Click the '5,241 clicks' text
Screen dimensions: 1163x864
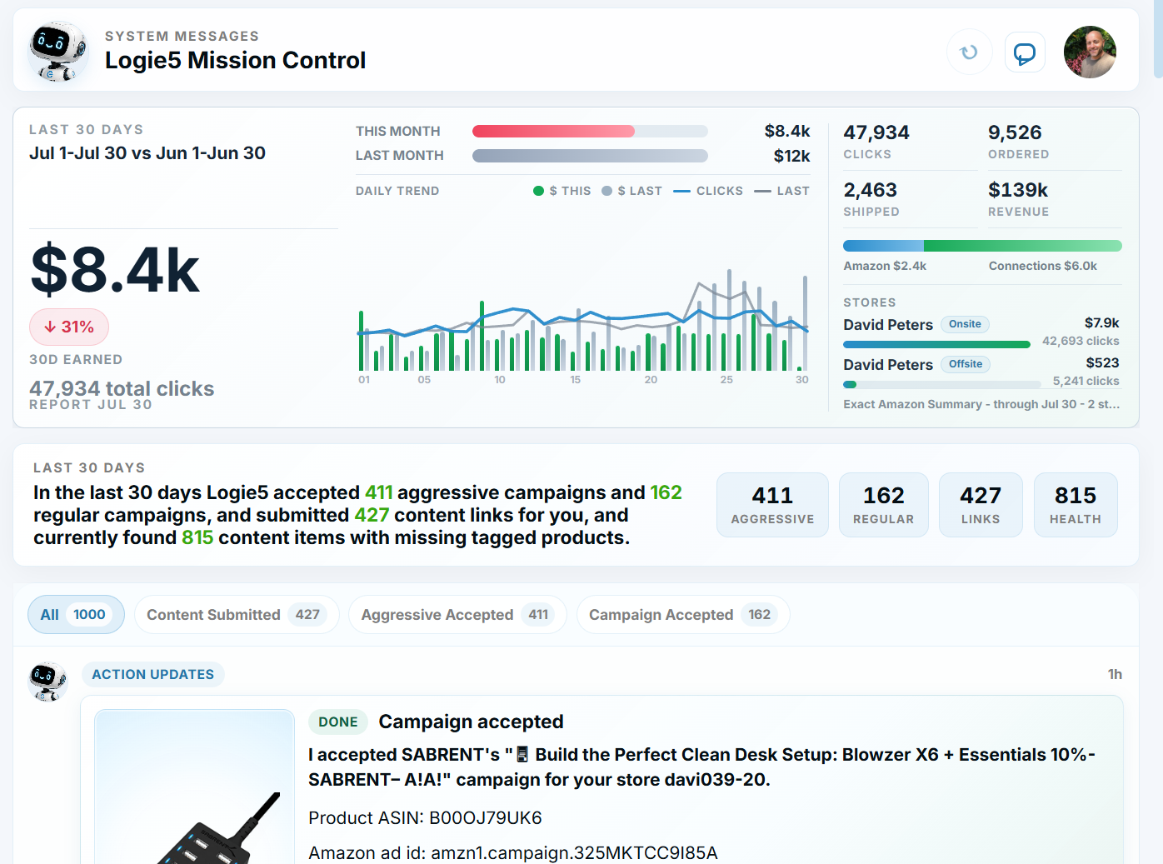(x=1086, y=381)
